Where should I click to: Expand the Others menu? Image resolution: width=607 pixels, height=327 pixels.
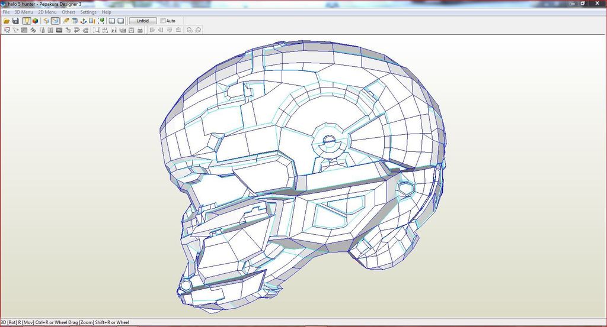pos(69,12)
